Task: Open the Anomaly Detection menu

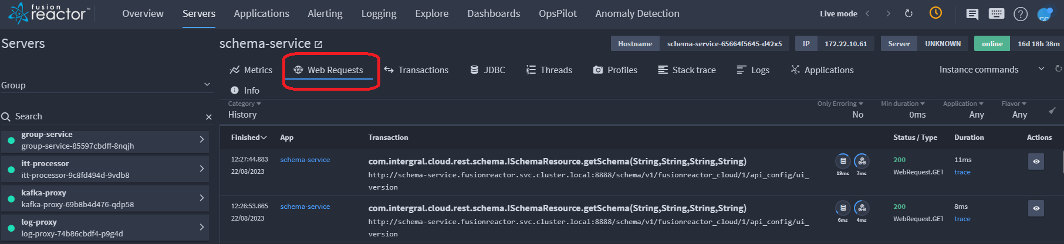Action: [x=637, y=13]
